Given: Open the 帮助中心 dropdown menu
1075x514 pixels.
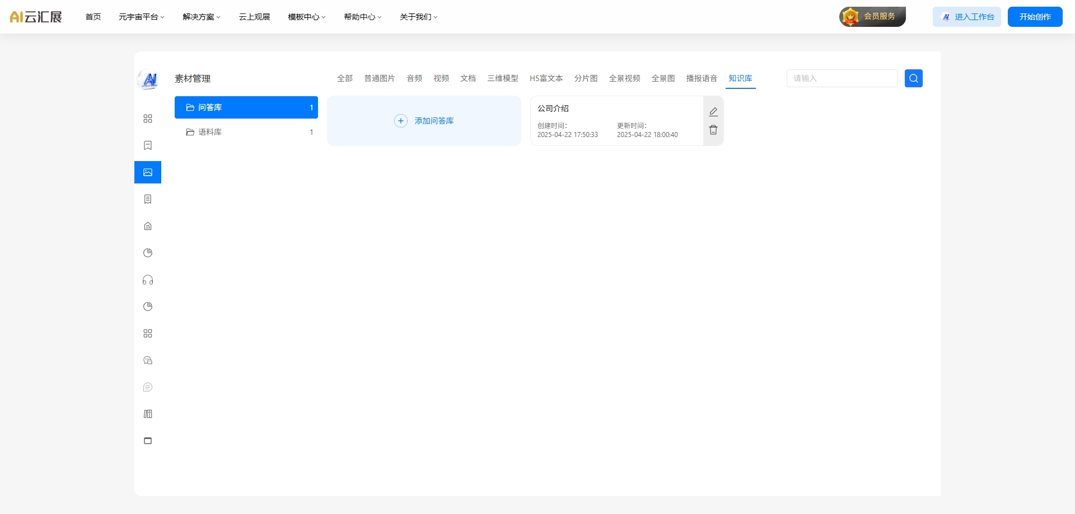Looking at the screenshot, I should [362, 17].
